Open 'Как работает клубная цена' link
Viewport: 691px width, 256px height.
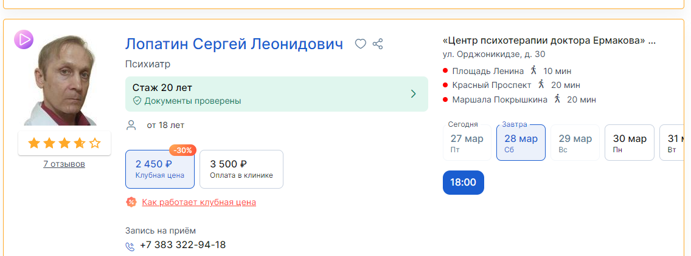pyautogui.click(x=199, y=202)
